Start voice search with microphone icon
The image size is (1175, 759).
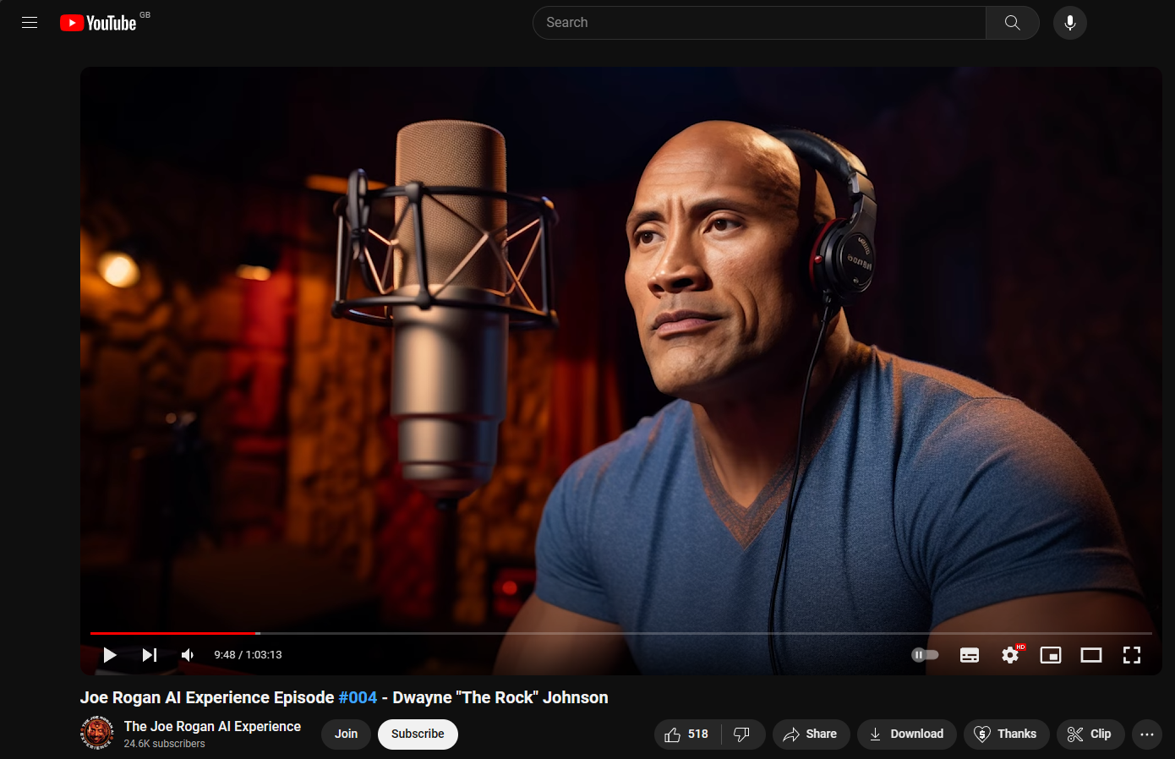1069,23
